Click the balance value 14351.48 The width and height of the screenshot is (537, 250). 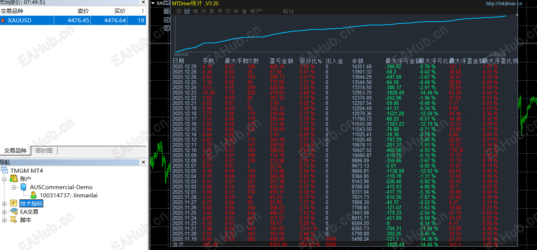pos(362,67)
